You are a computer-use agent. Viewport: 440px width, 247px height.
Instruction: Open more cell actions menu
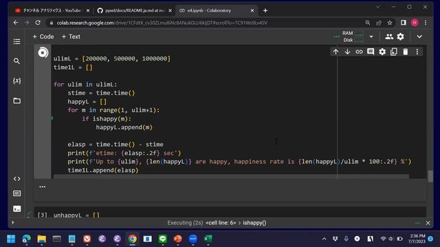pos(417,52)
